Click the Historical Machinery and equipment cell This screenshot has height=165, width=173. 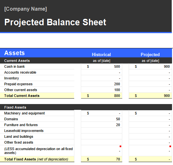coord(102,113)
